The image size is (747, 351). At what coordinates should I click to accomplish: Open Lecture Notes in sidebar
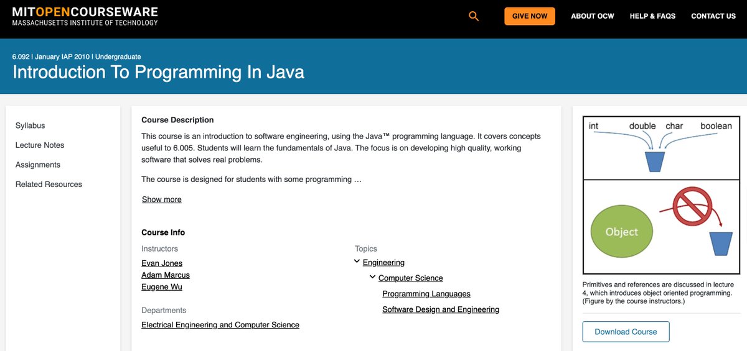pos(40,145)
